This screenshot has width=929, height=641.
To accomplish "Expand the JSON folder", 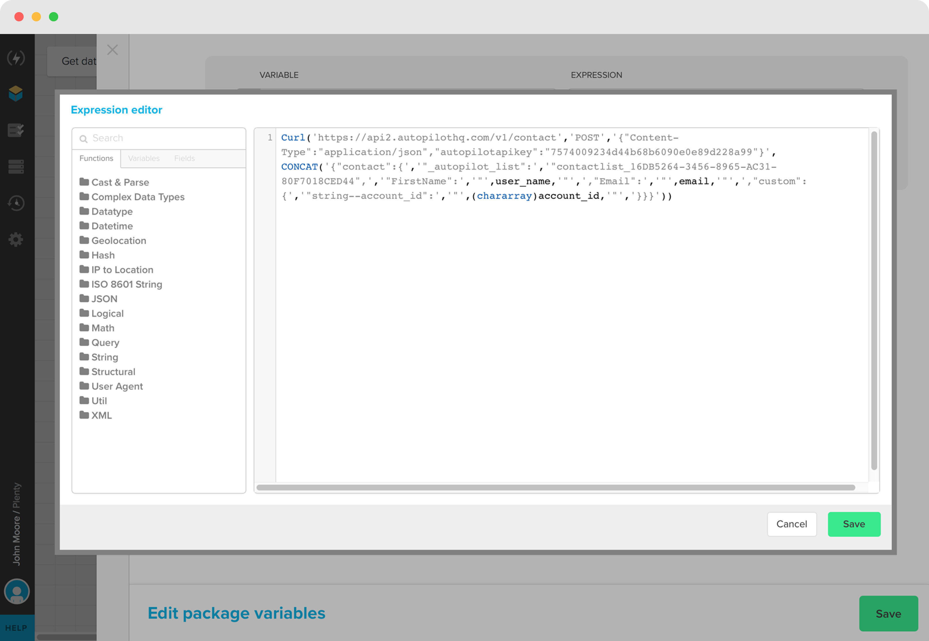I will [x=98, y=299].
